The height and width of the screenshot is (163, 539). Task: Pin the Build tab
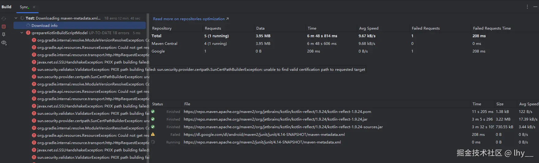(4, 34)
